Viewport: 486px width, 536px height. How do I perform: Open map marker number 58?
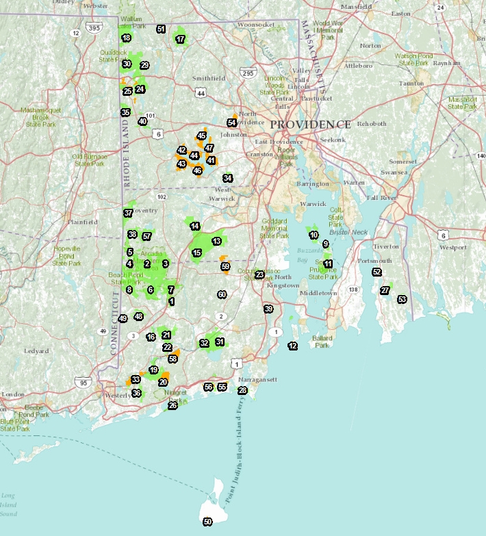[172, 359]
